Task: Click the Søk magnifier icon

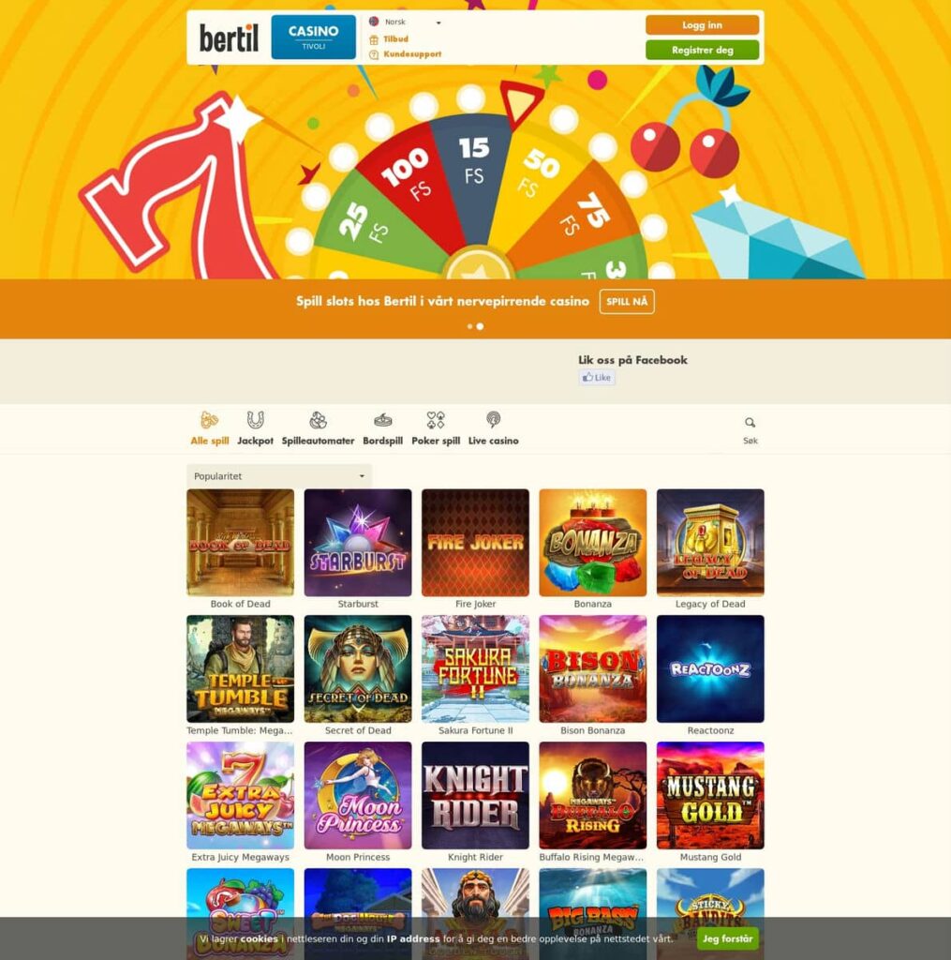Action: pyautogui.click(x=750, y=423)
